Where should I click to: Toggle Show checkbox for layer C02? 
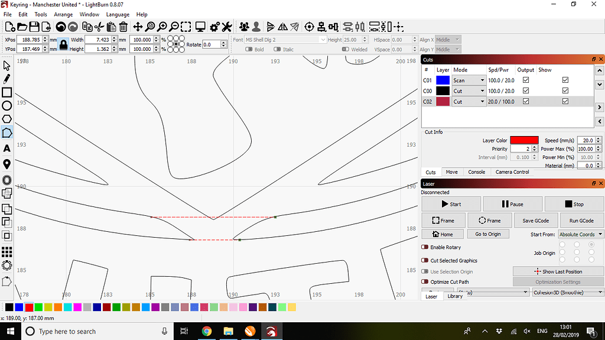565,102
